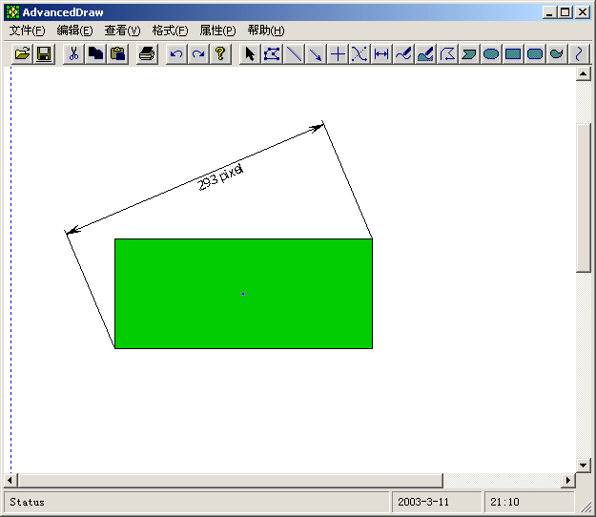596x517 pixels.
Task: Click the vertical scrollbar down arrow
Action: pyautogui.click(x=584, y=465)
